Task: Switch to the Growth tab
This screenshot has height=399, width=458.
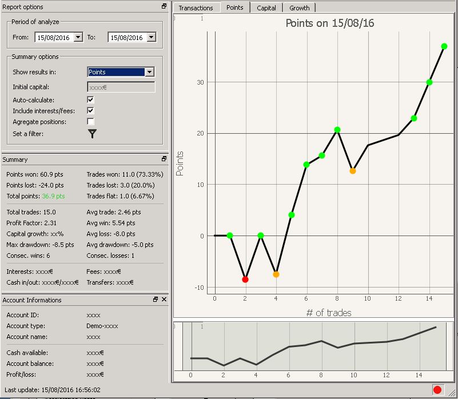Action: 299,8
